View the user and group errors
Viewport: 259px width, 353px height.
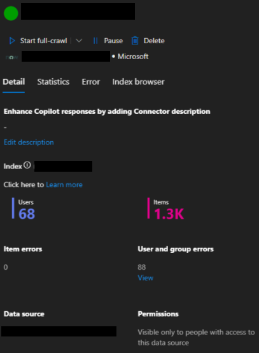146,278
